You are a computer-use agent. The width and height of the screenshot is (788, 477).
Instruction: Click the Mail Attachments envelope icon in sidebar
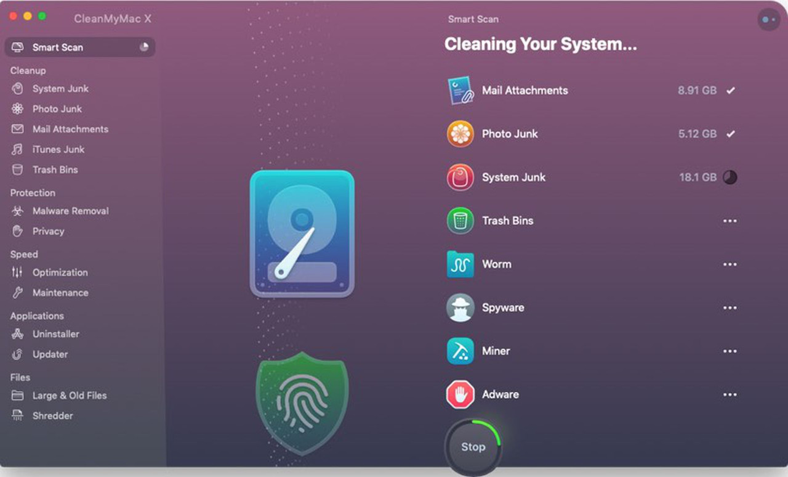(x=18, y=129)
